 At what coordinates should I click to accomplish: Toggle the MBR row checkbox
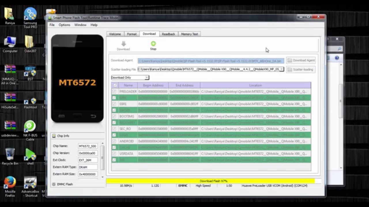point(114,98)
